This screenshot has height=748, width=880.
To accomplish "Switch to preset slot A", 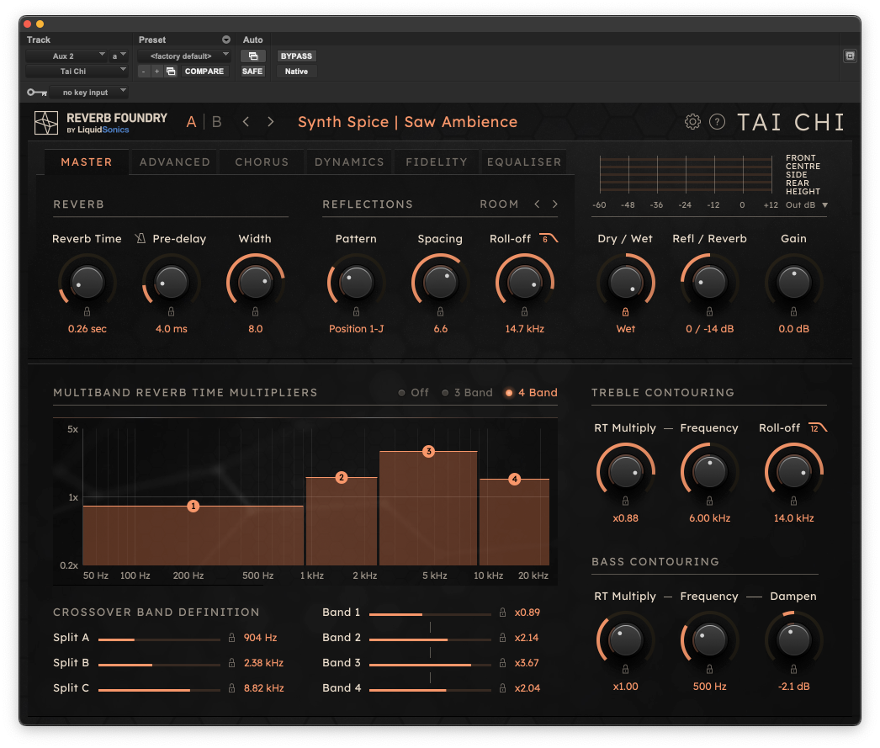I will point(191,122).
